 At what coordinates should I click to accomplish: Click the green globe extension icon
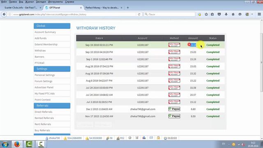199,14
